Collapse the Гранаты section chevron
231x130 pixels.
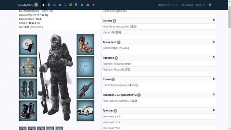pos(214,110)
